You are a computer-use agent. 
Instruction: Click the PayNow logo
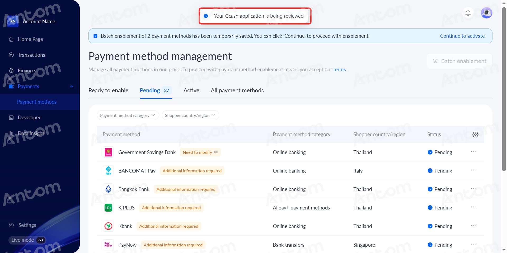click(x=108, y=245)
